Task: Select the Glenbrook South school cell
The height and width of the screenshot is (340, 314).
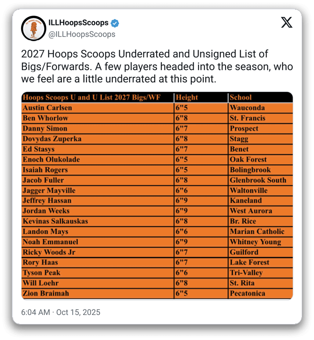Action: (258, 180)
